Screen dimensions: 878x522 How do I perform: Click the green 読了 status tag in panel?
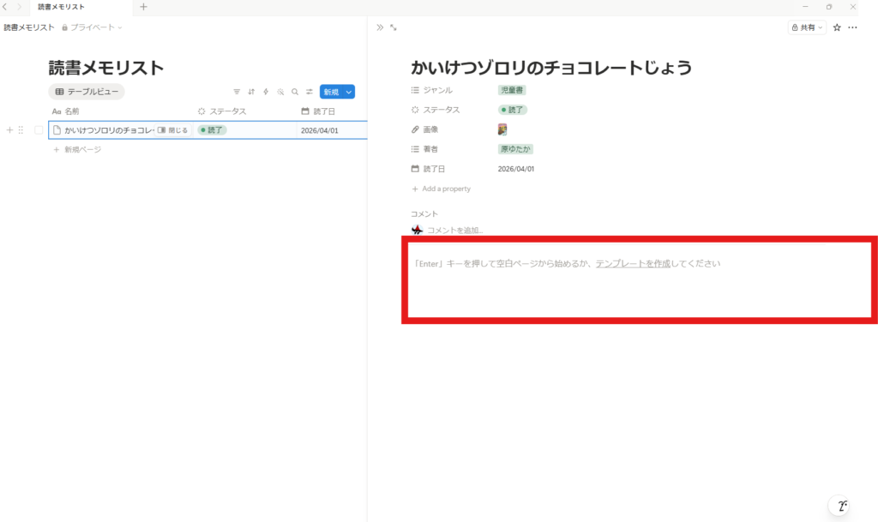pos(513,110)
